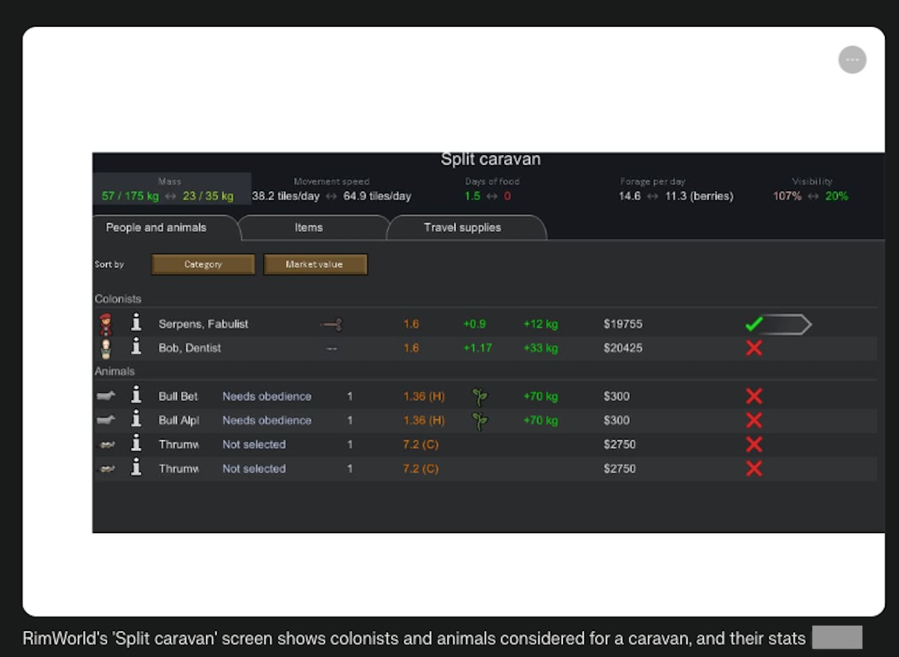
Task: Click grazing plant icon for Bull Alpl
Action: pos(480,421)
